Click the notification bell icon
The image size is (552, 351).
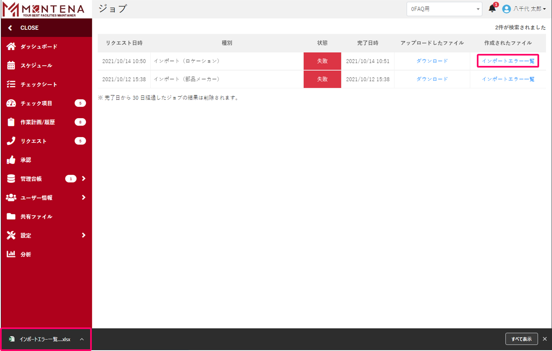click(492, 9)
